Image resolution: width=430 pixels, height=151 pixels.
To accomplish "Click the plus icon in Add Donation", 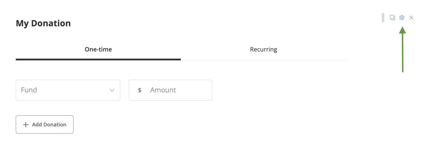I will click(26, 125).
